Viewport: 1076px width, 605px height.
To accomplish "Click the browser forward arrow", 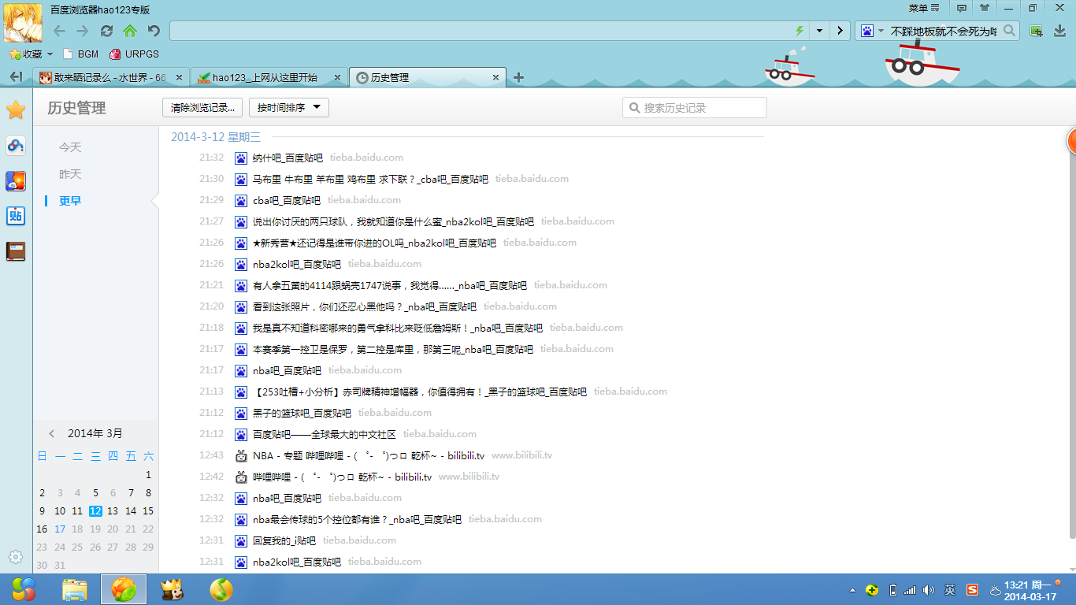I will click(83, 31).
